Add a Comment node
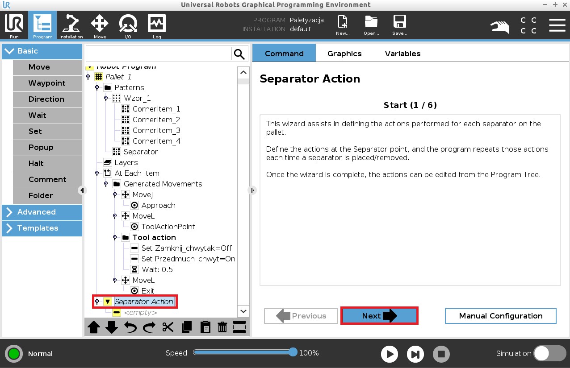The image size is (570, 368). [47, 179]
